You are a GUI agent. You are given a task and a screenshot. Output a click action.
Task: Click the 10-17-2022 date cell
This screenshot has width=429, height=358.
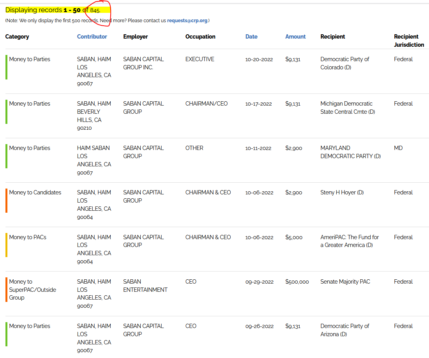click(259, 104)
